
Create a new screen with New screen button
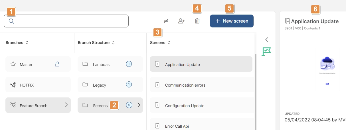click(x=232, y=21)
